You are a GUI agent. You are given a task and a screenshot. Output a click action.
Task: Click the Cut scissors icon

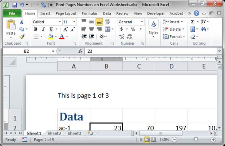coord(22,22)
